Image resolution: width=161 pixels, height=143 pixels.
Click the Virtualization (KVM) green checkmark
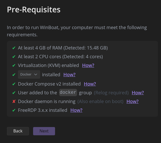click(14, 65)
